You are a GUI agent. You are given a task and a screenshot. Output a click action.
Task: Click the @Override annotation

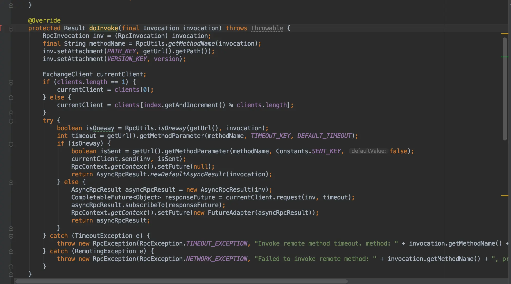click(44, 21)
